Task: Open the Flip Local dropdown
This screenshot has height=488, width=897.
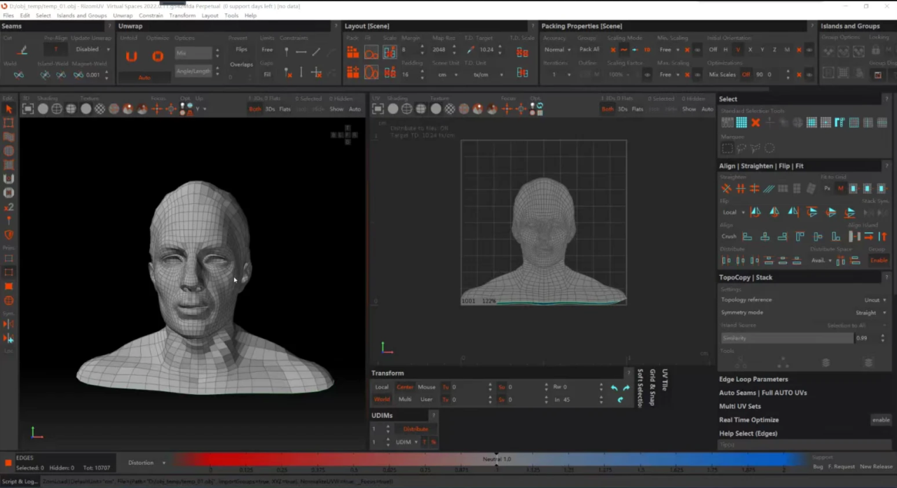Action: 734,212
